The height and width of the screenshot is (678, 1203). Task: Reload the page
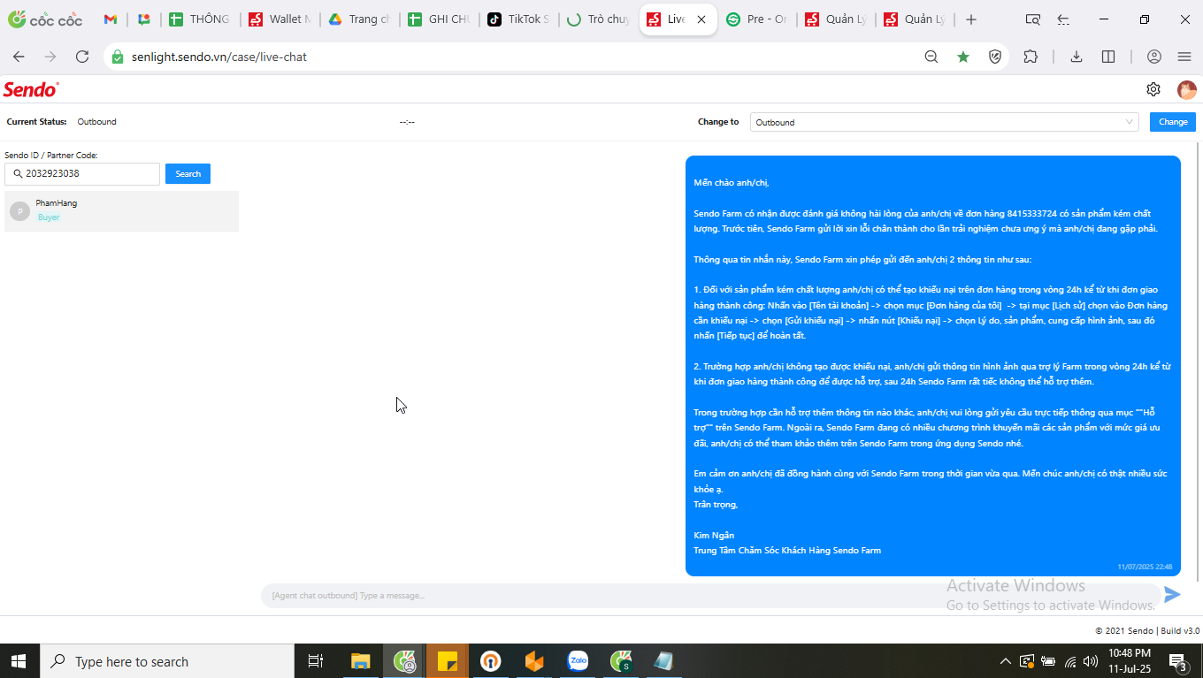[82, 57]
